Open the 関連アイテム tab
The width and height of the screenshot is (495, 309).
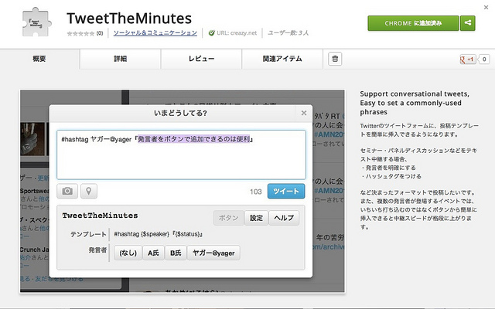coord(282,59)
